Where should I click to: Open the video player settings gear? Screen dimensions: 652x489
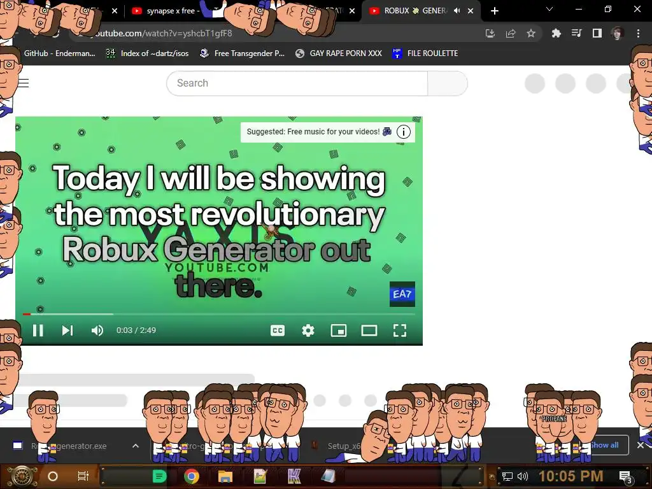(x=308, y=330)
